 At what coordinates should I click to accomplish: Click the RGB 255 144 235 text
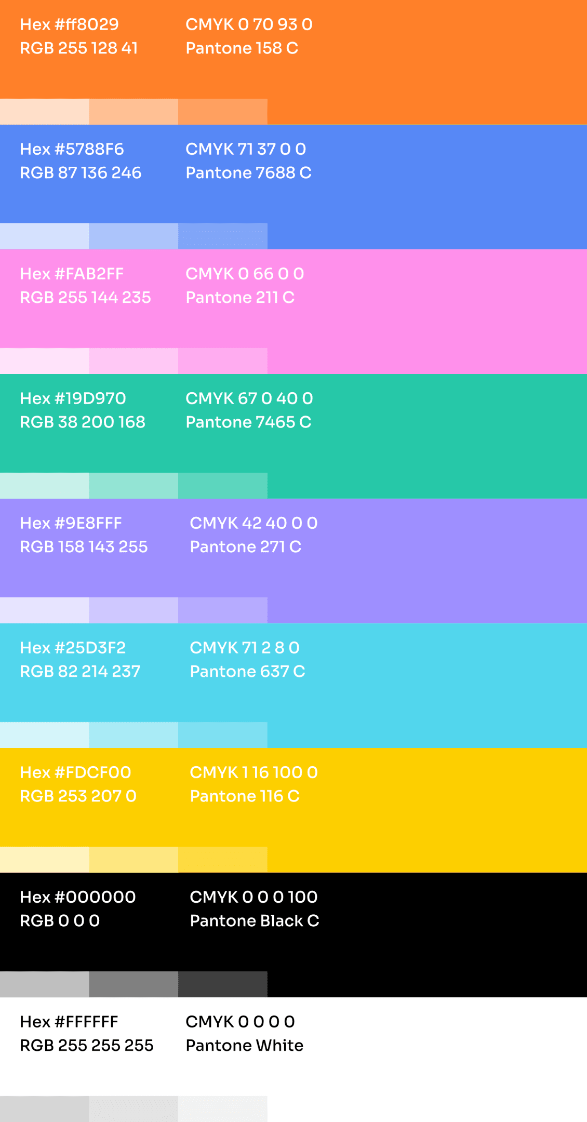point(85,298)
